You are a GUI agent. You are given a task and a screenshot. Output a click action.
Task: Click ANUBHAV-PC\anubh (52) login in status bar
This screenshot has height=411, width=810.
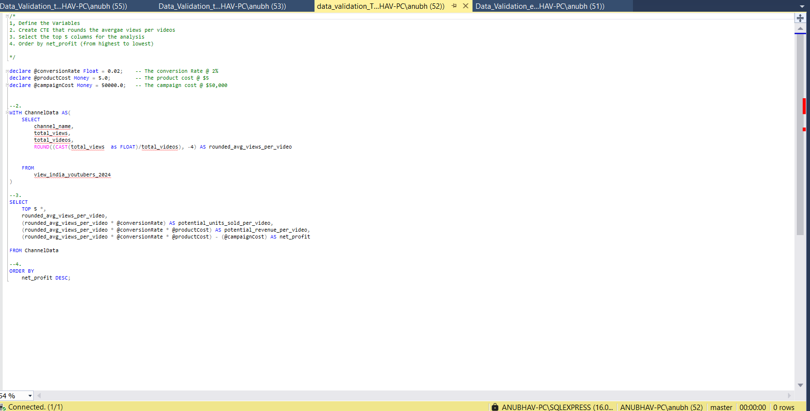[661, 407]
